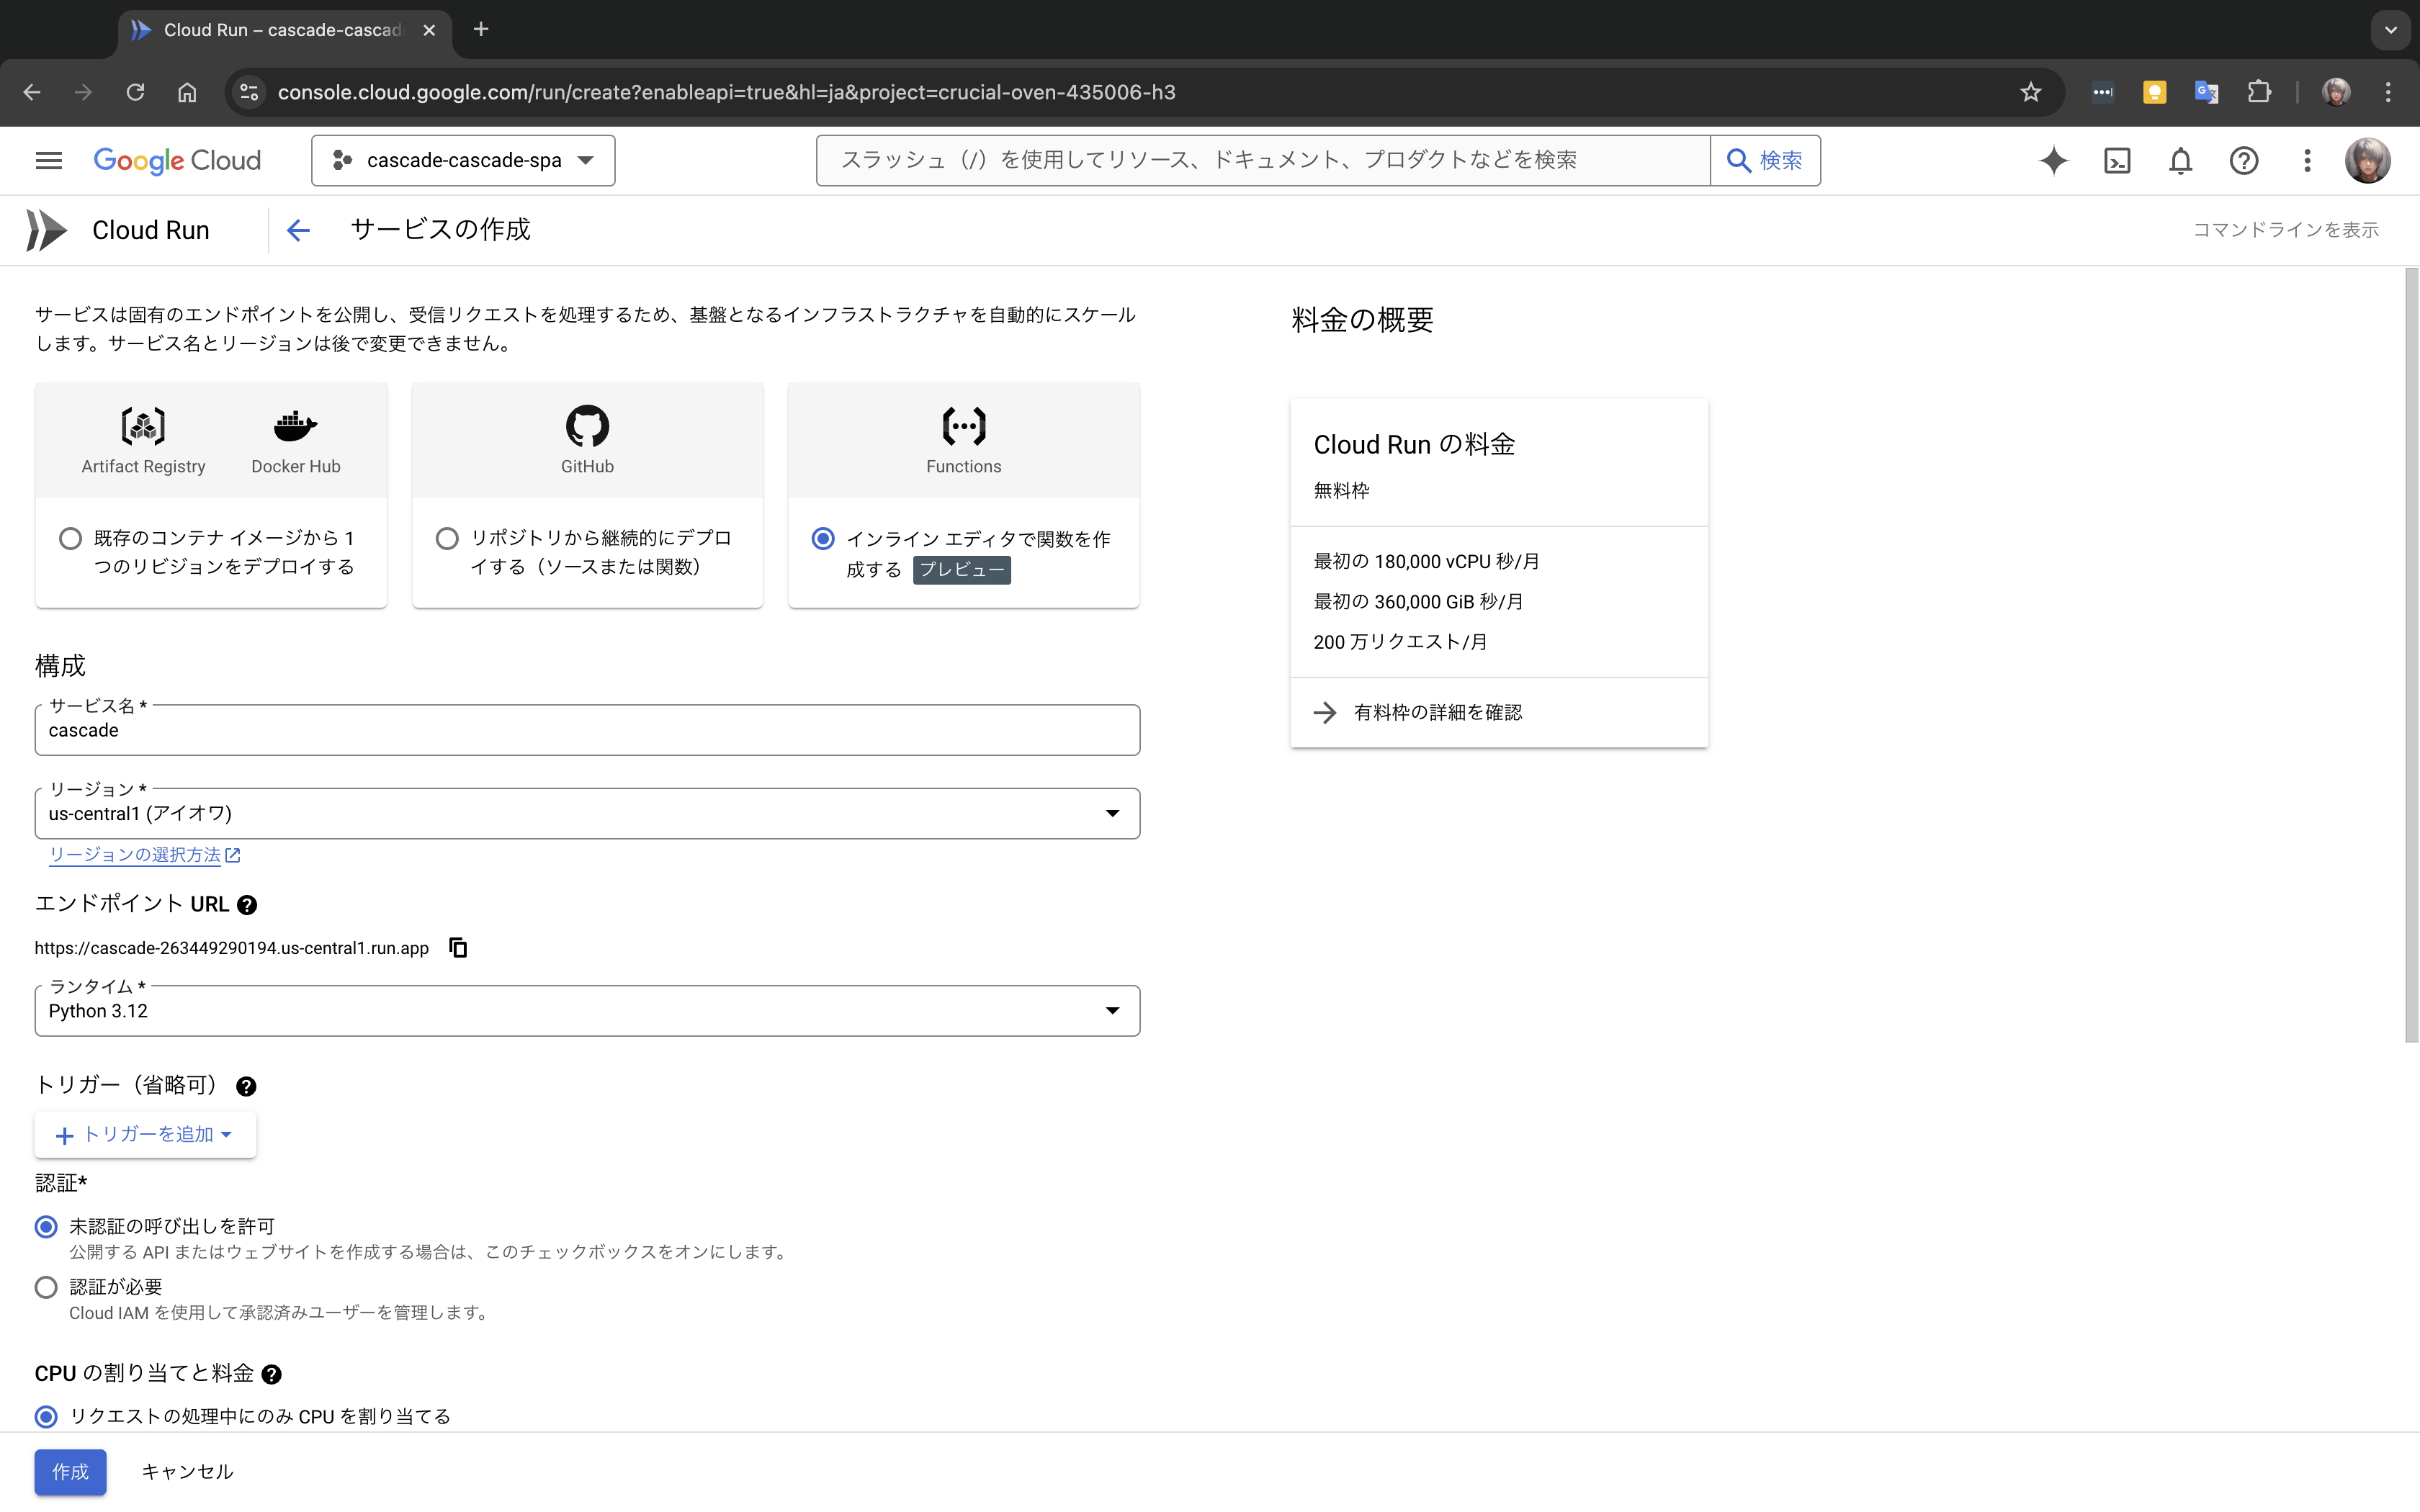Select 既存のコンテナ イメージ deploy radio option
This screenshot has width=2420, height=1512.
point(70,539)
